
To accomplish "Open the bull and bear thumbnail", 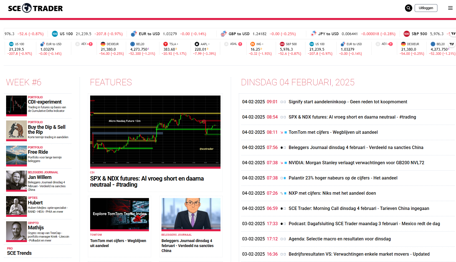I will (x=17, y=131).
